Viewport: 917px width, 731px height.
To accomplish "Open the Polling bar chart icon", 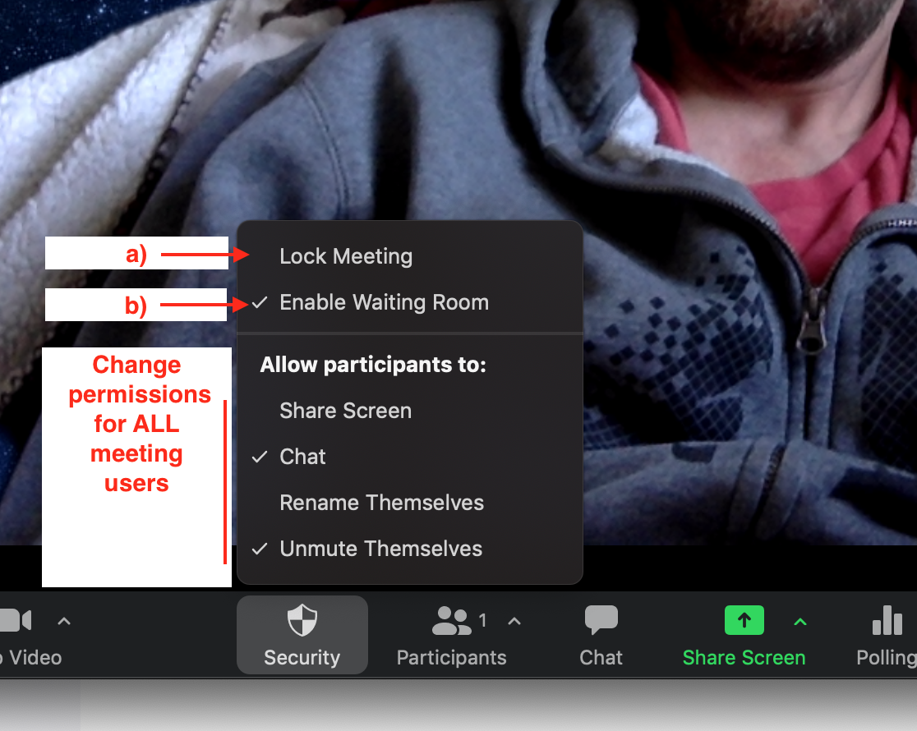I will tap(887, 620).
